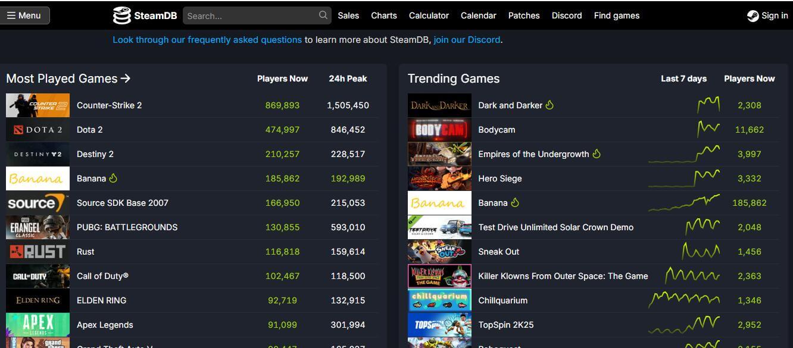Open the Sales page in top navigation

[x=348, y=15]
